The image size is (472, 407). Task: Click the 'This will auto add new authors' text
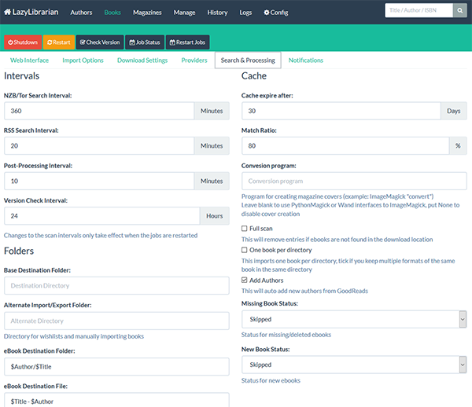point(304,291)
